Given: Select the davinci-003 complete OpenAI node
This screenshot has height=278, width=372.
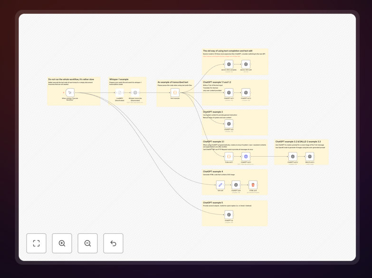Looking at the screenshot, I should [229, 64].
